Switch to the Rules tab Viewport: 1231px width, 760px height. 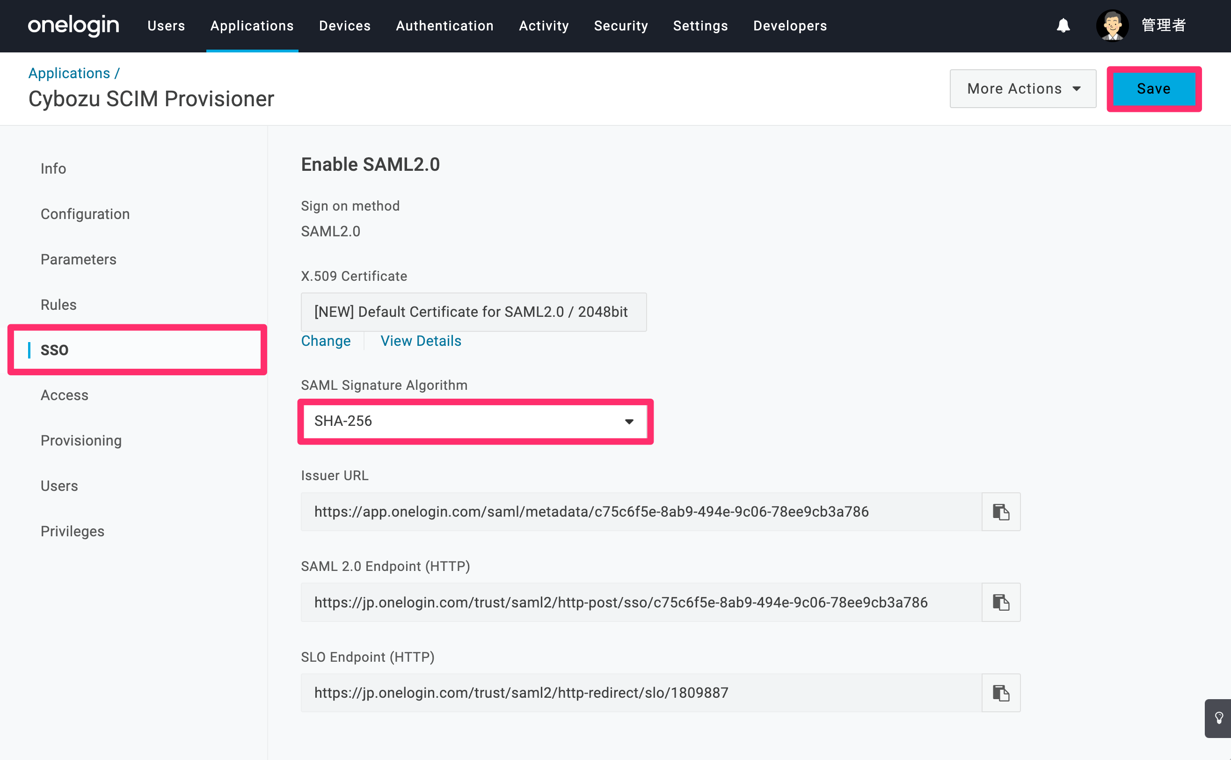point(58,305)
